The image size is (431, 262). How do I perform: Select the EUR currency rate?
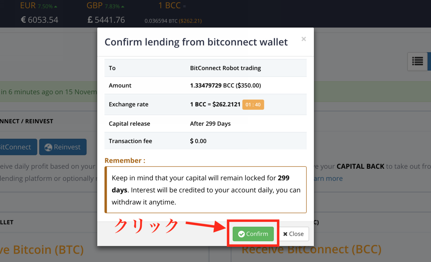click(x=39, y=13)
